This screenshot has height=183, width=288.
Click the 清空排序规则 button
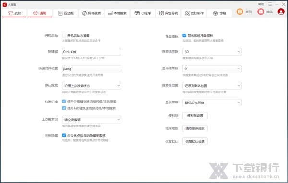195,128
